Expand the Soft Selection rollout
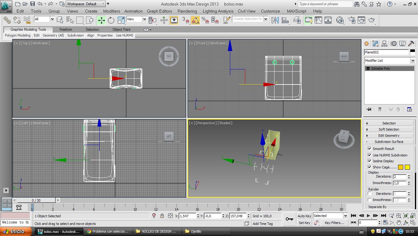 [x=389, y=129]
